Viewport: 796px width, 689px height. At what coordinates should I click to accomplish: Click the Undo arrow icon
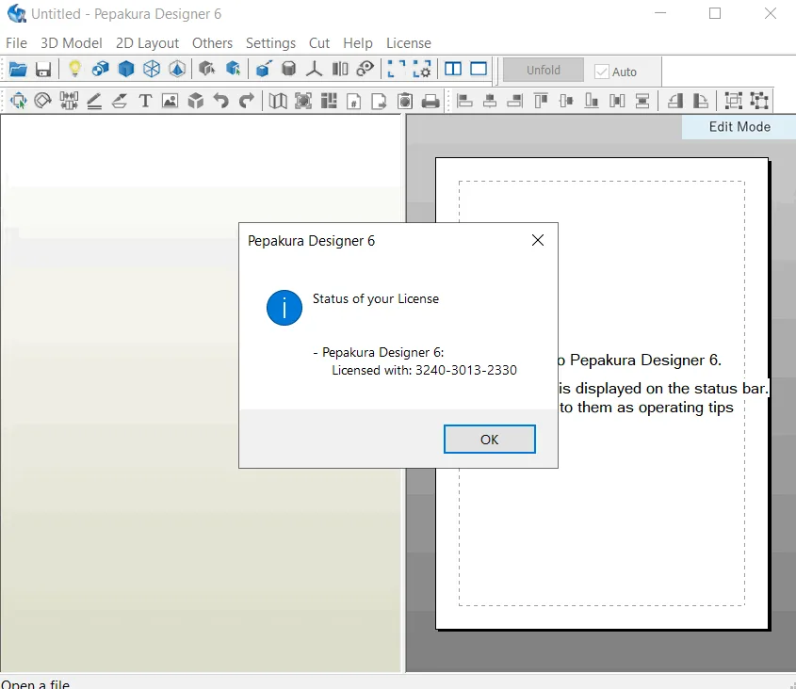coord(220,101)
